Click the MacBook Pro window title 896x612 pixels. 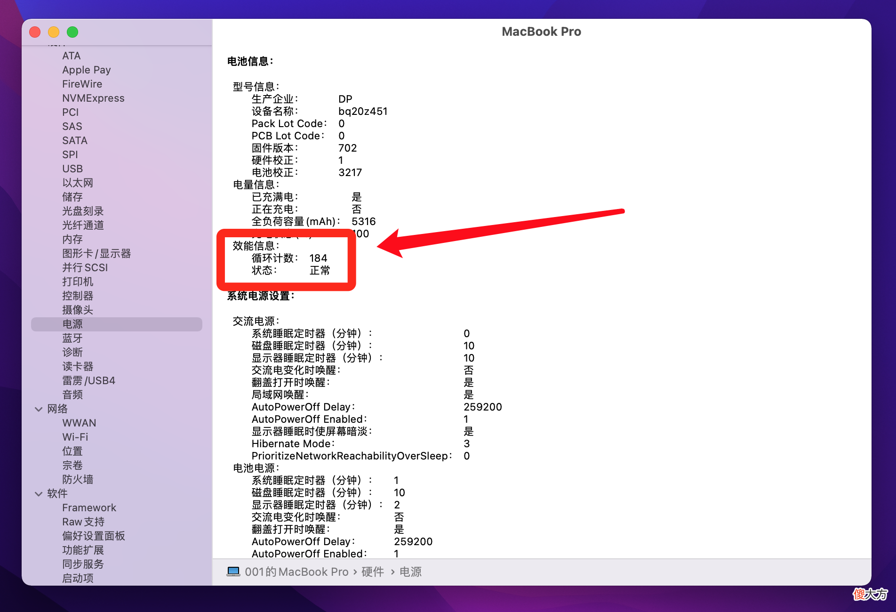[x=541, y=32]
